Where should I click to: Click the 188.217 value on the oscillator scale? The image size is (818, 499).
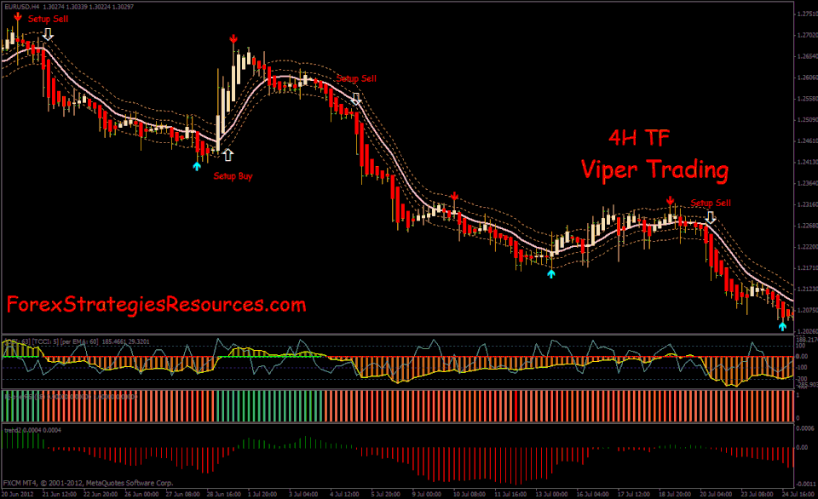pos(804,339)
